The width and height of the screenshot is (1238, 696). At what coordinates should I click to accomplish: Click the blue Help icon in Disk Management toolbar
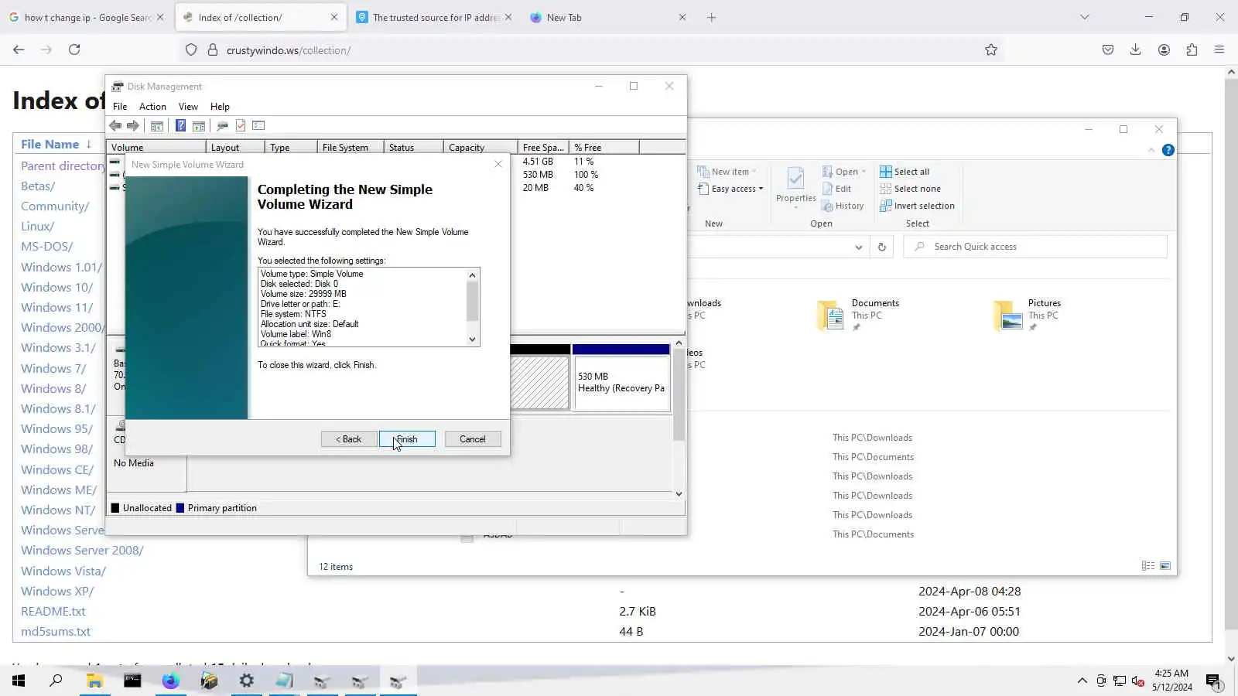point(180,125)
